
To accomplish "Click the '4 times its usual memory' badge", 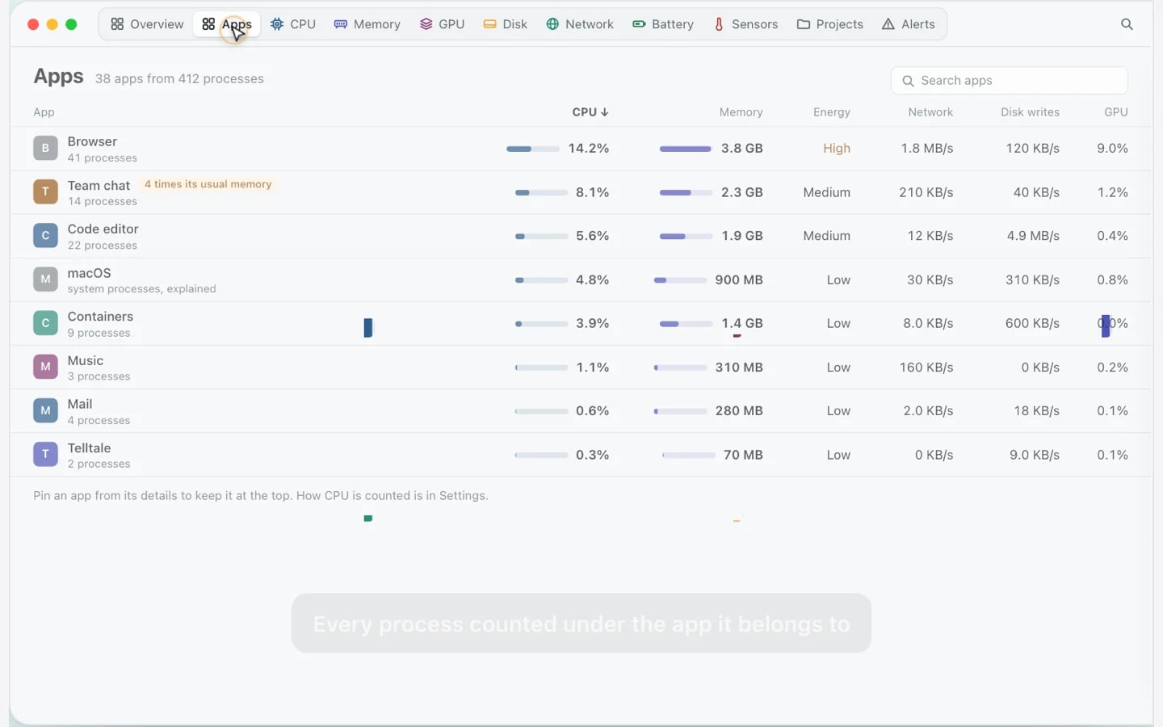I will coord(208,184).
